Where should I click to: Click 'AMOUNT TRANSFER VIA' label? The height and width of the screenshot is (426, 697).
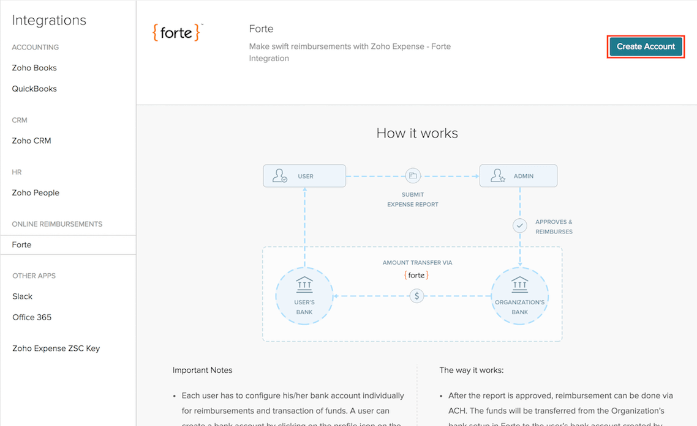[417, 263]
